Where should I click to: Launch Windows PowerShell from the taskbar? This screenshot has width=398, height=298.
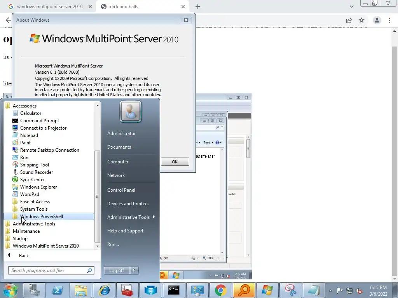tap(58, 290)
